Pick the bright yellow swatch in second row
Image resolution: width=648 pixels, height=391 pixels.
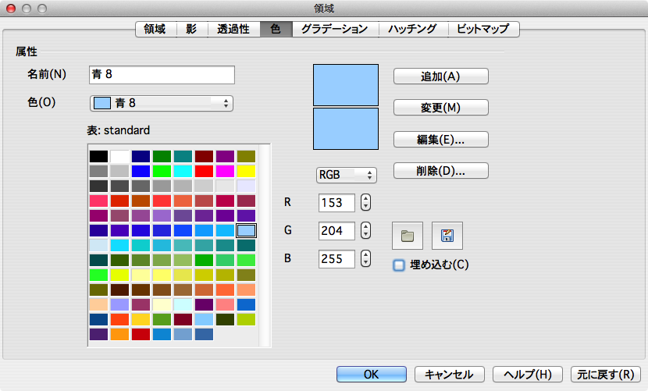(x=246, y=171)
